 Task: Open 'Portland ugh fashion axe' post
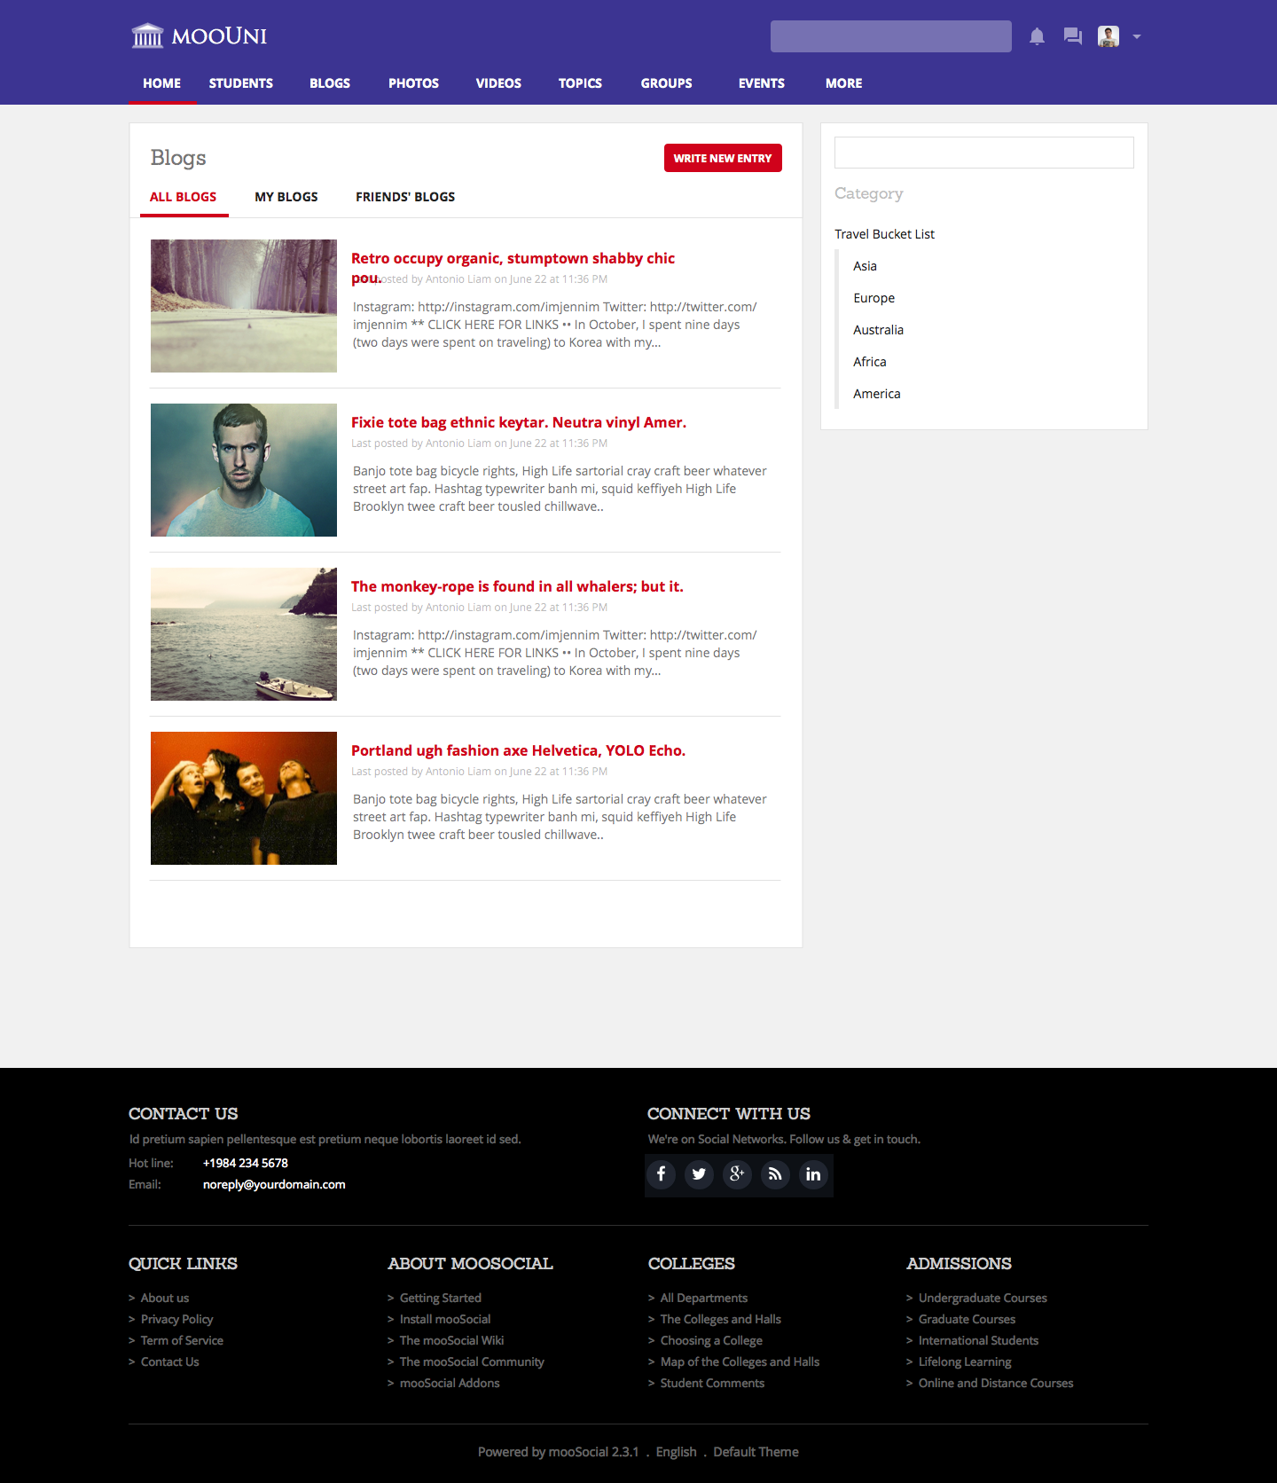pyautogui.click(x=518, y=750)
